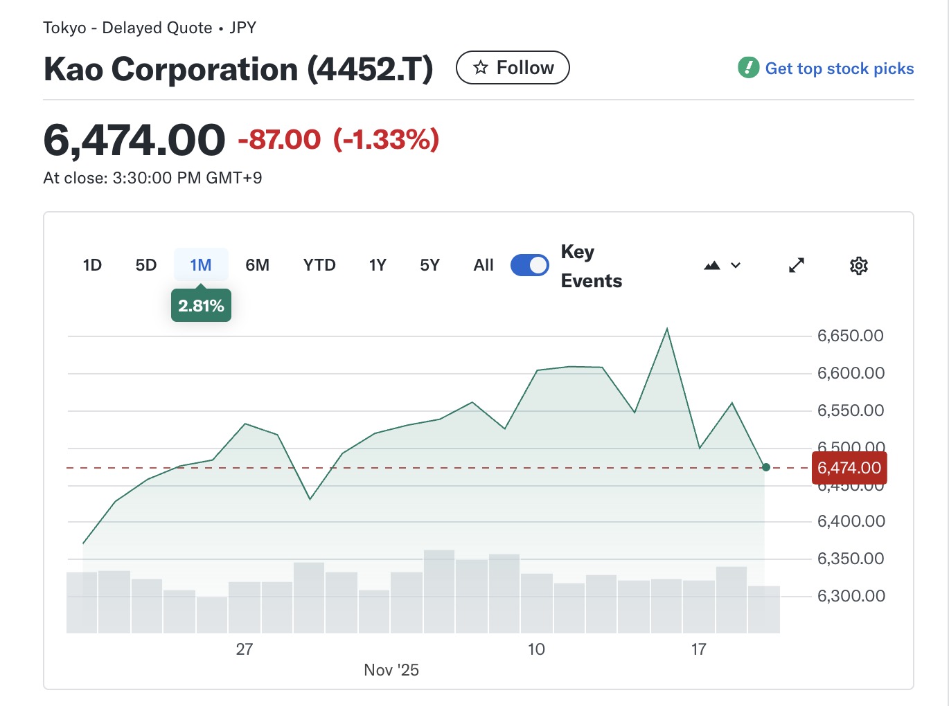Click the green dot at latest price

(765, 467)
